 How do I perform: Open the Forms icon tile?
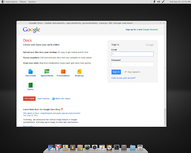coord(30,86)
